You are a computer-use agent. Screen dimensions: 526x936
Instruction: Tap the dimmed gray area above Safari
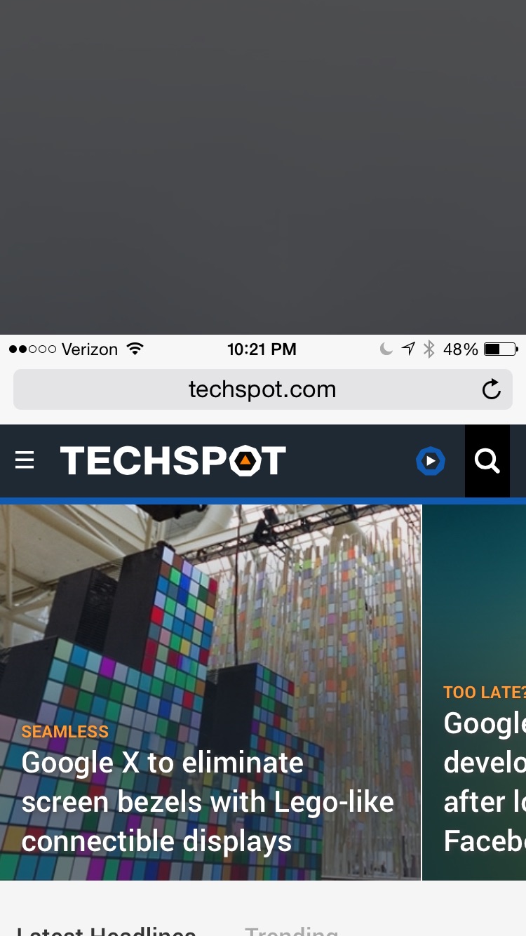click(x=263, y=167)
